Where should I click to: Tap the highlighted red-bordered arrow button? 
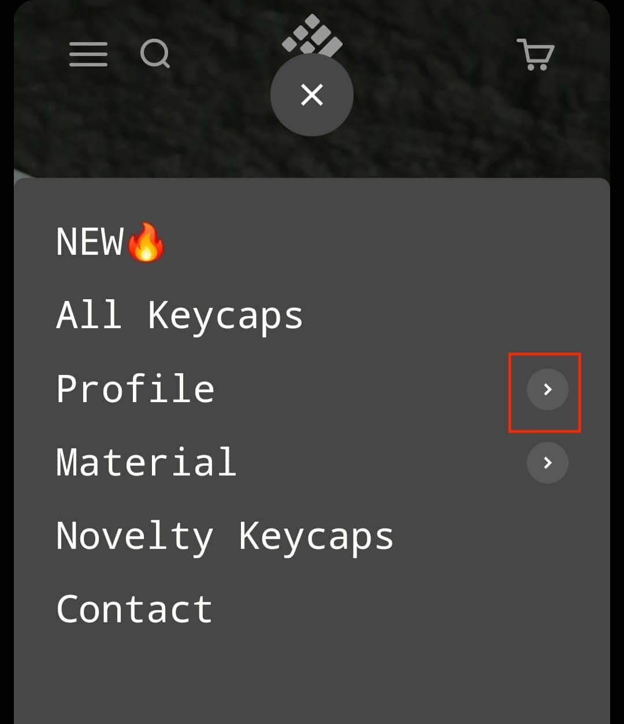coord(547,390)
